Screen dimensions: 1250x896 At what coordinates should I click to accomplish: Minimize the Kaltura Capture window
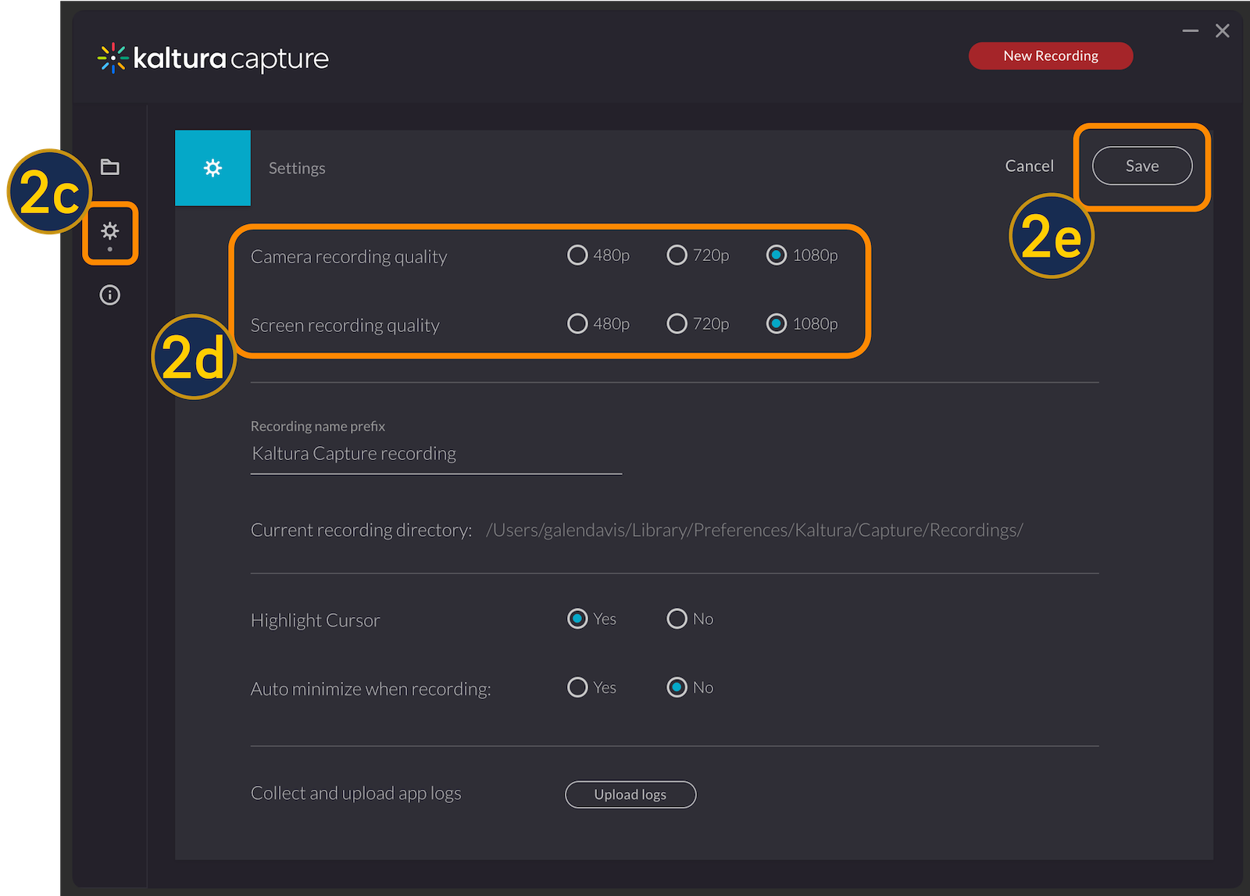click(1191, 30)
